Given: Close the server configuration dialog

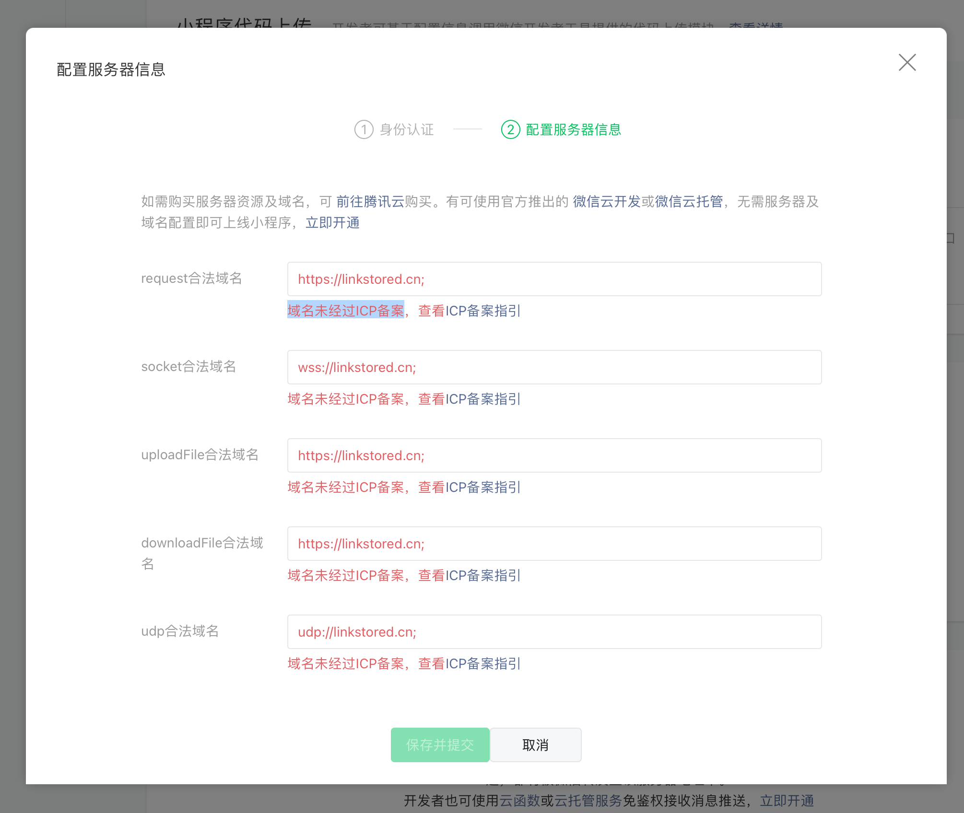Looking at the screenshot, I should 907,62.
